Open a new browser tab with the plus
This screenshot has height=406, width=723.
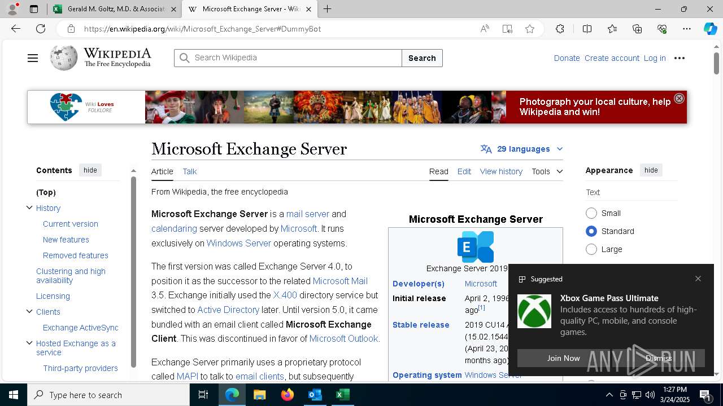[327, 9]
